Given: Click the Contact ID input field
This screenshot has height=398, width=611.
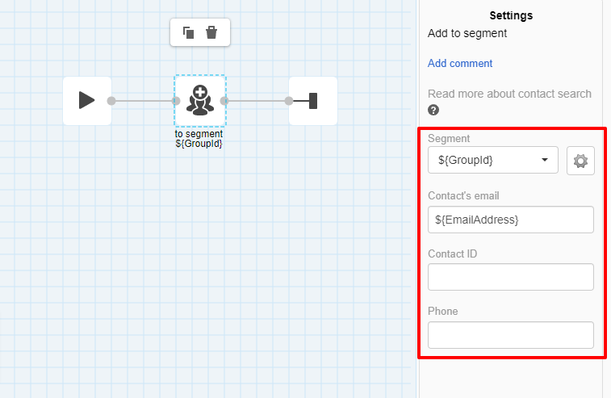Looking at the screenshot, I should (x=510, y=277).
